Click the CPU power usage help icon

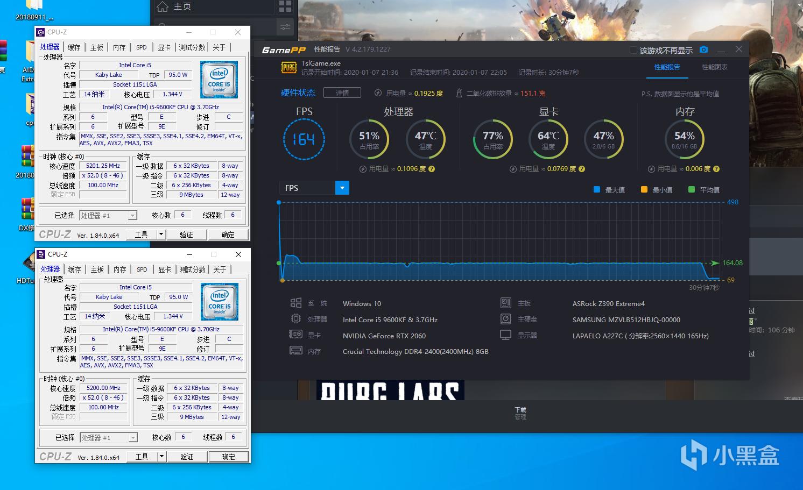click(432, 169)
